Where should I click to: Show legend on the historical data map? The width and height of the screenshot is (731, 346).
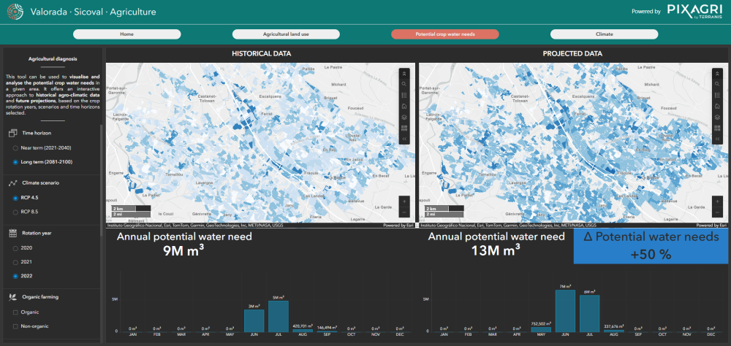coord(404,95)
